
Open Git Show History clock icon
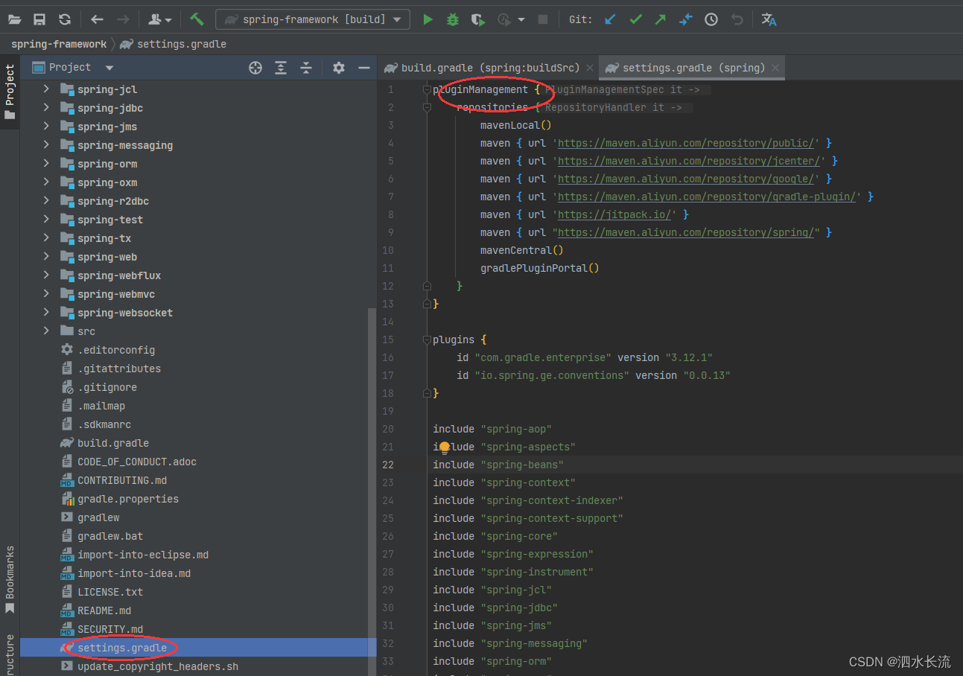(x=711, y=19)
